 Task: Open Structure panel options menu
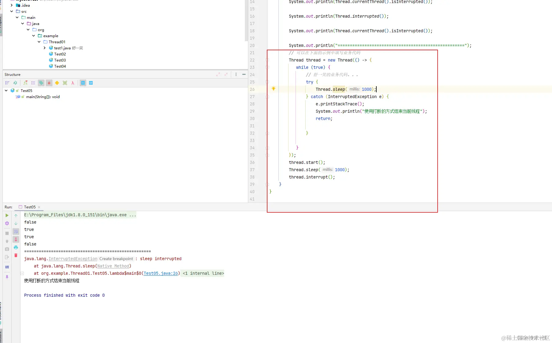236,74
